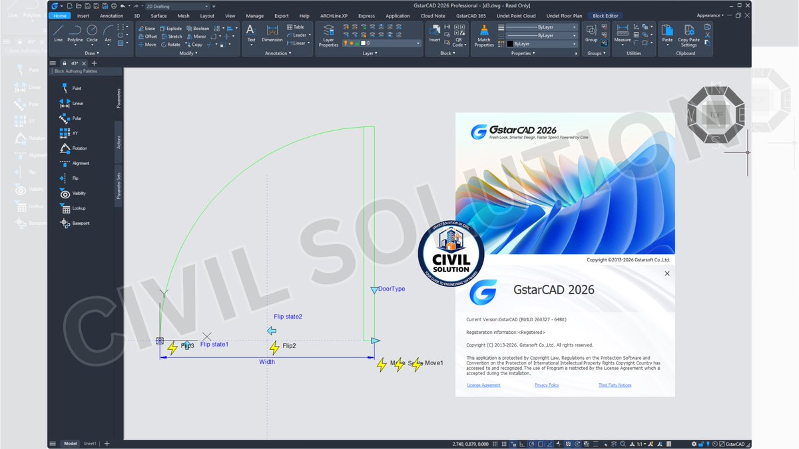
Task: Click the Explode tool
Action: coord(171,29)
